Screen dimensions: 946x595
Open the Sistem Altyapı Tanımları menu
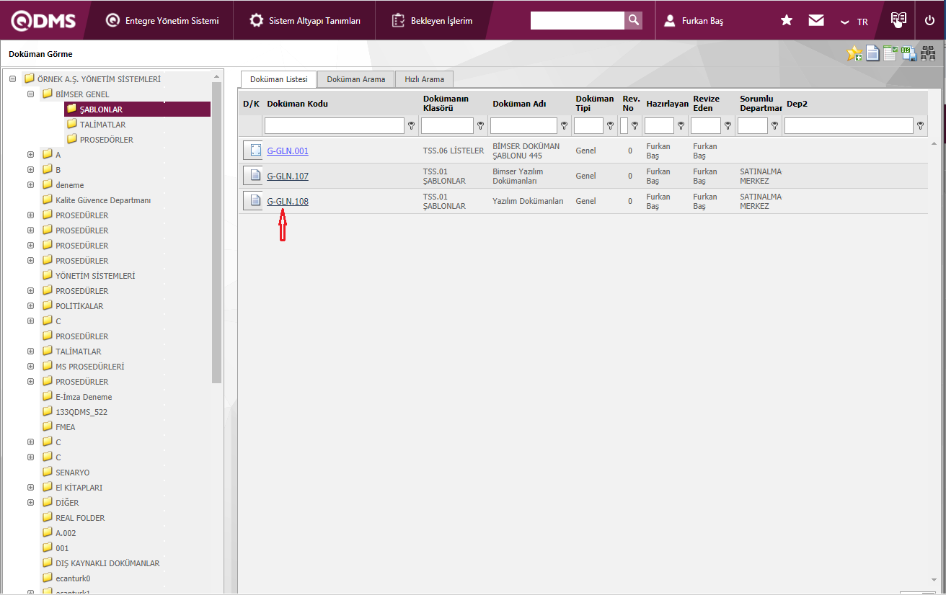tap(305, 21)
